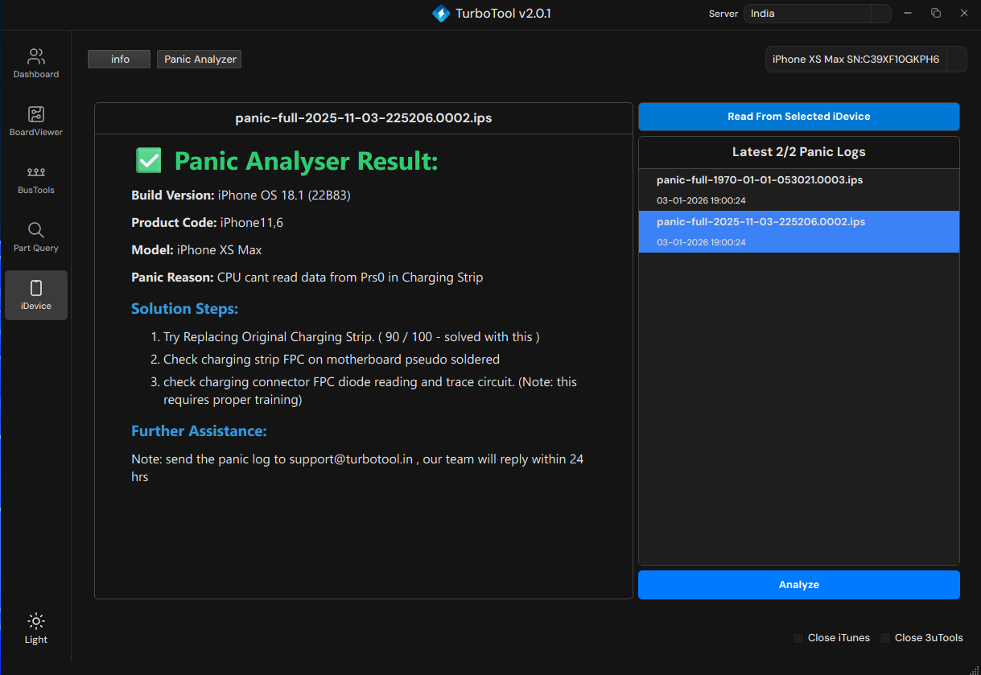Select the BoardViewer tool
This screenshot has width=981, height=675.
(35, 121)
